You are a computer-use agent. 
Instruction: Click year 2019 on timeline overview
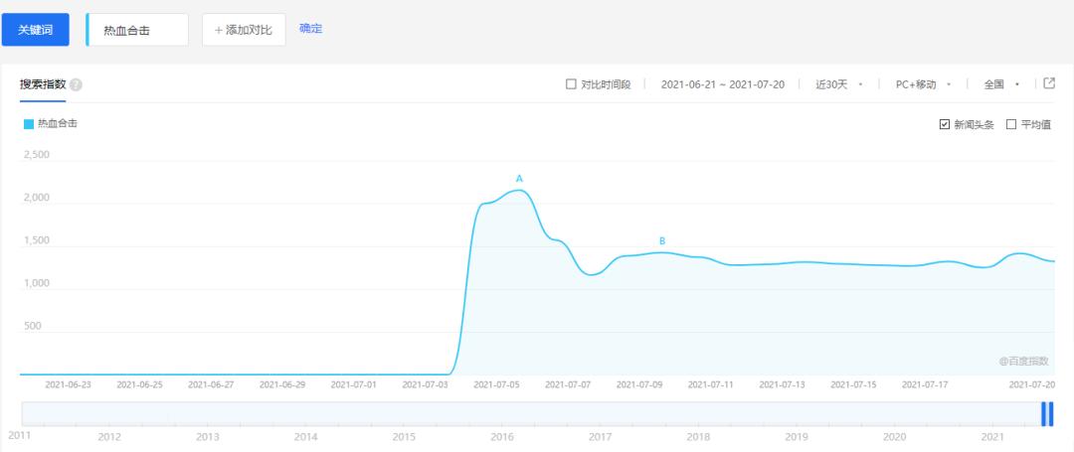[796, 436]
